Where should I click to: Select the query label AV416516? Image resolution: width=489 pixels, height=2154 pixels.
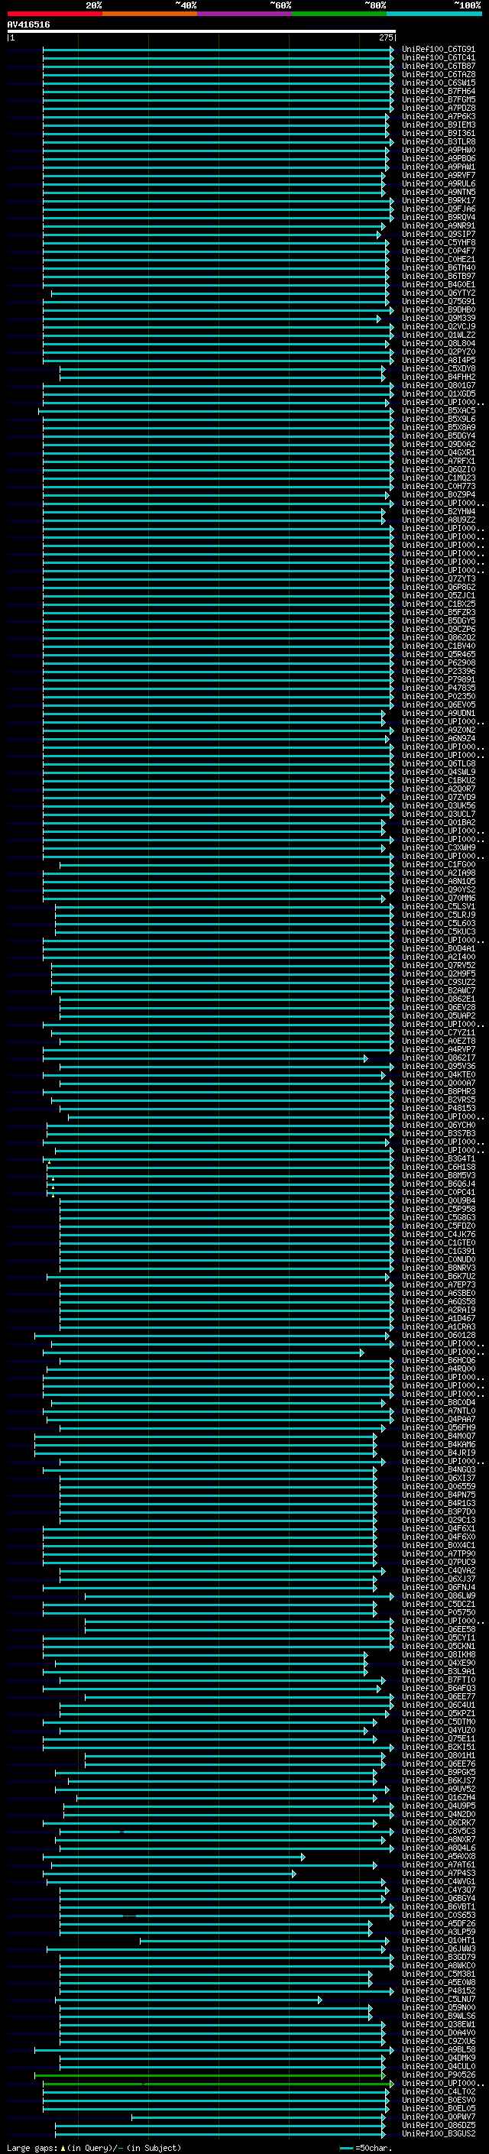(x=28, y=24)
